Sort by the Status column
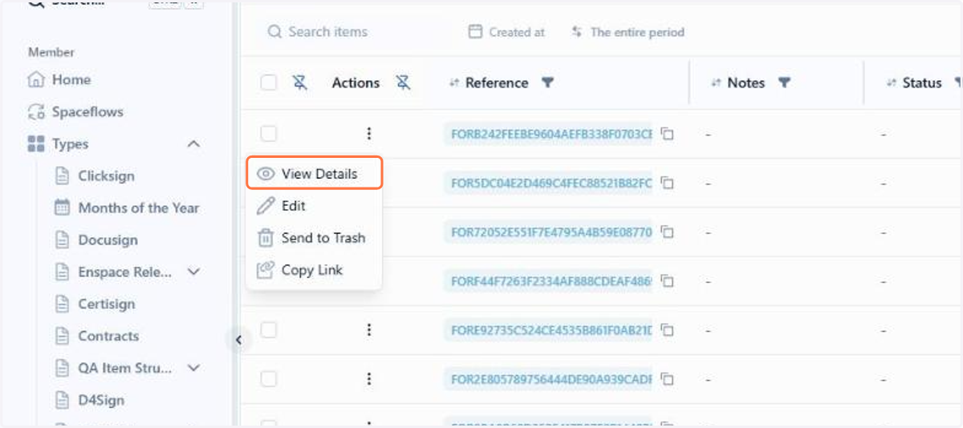This screenshot has width=963, height=428. (x=891, y=83)
